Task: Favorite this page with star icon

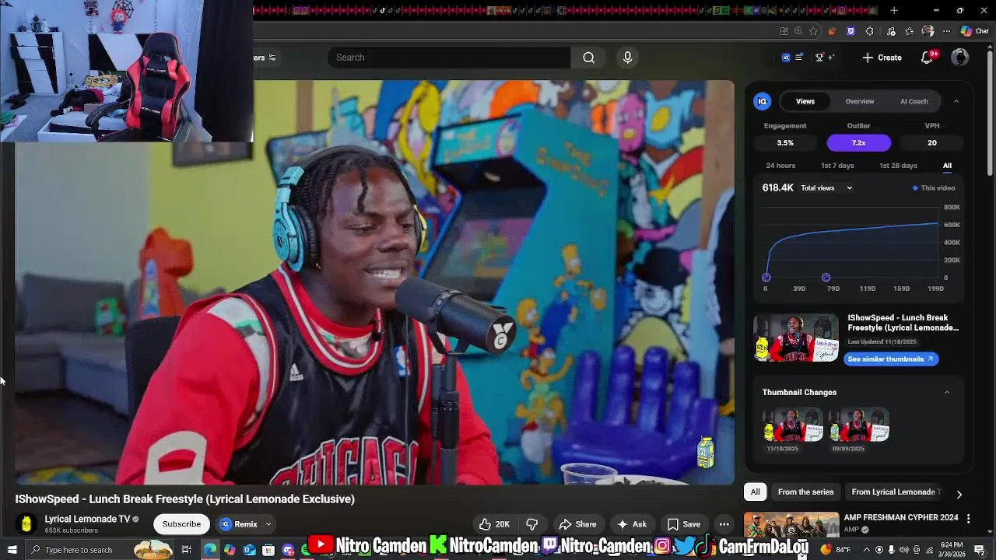Action: click(x=813, y=31)
